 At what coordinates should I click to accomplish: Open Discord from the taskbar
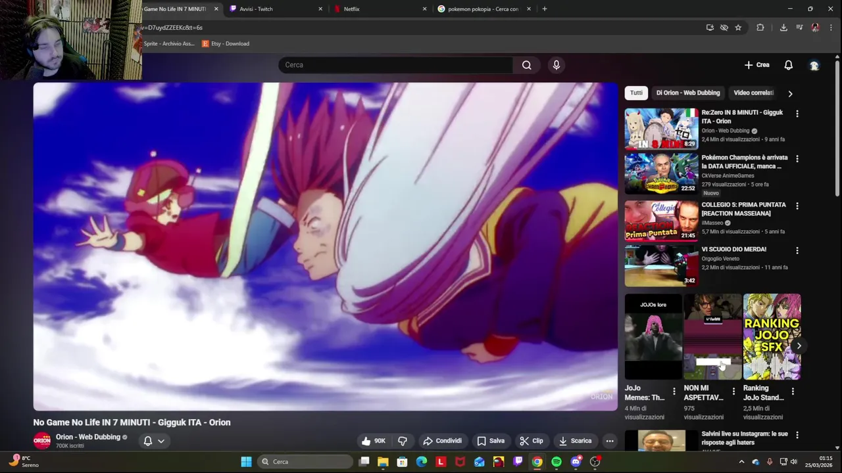tap(576, 462)
